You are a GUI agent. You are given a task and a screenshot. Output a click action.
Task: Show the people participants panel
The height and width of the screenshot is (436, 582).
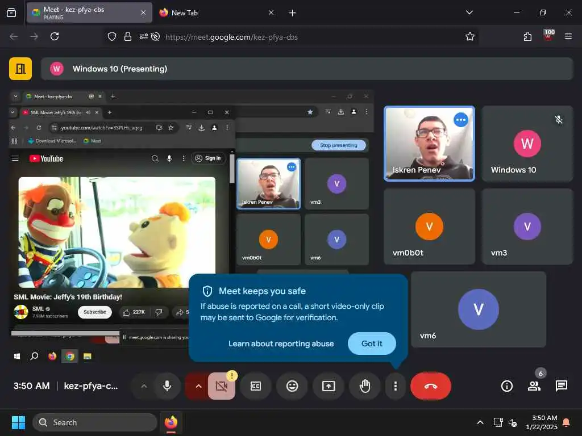(x=534, y=386)
